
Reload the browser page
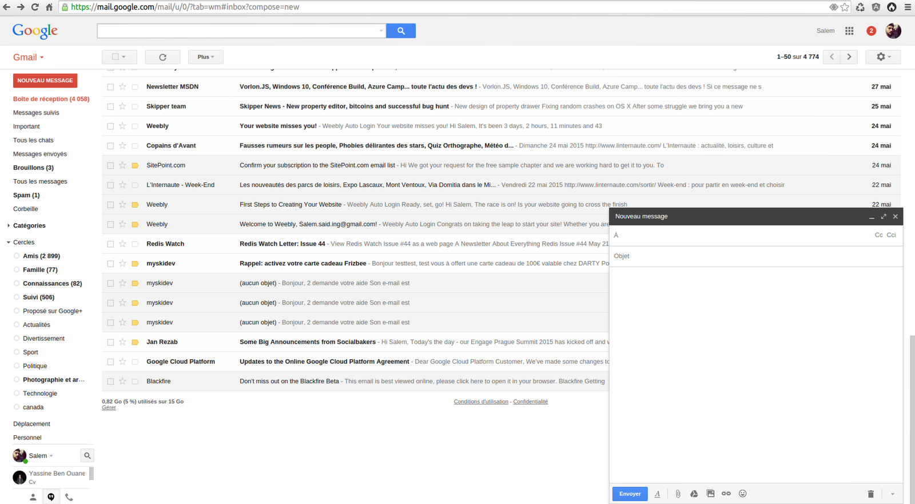[35, 7]
